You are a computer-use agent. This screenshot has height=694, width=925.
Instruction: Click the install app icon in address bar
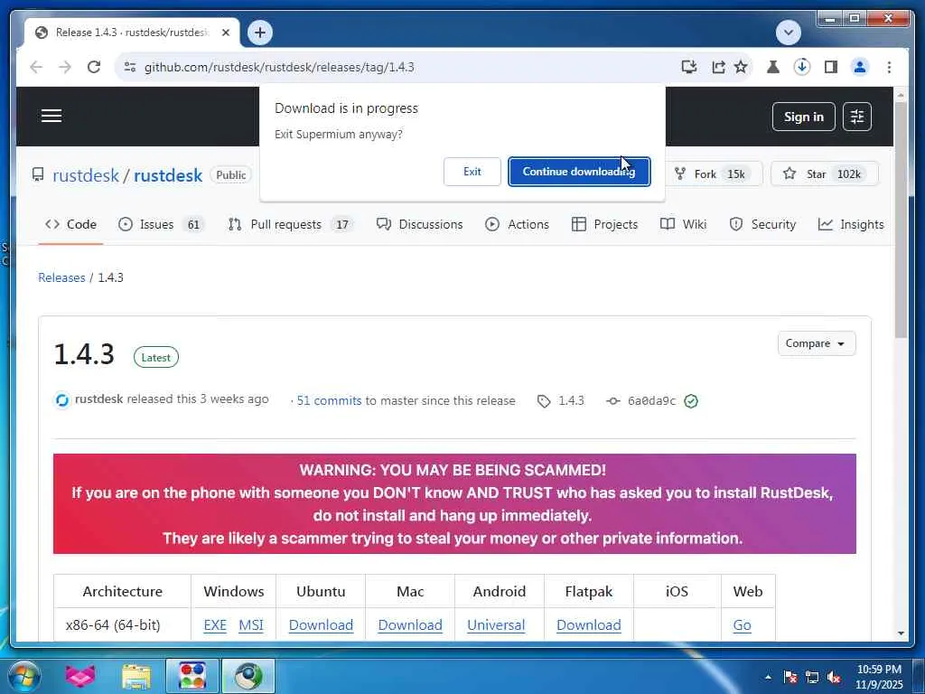click(689, 67)
